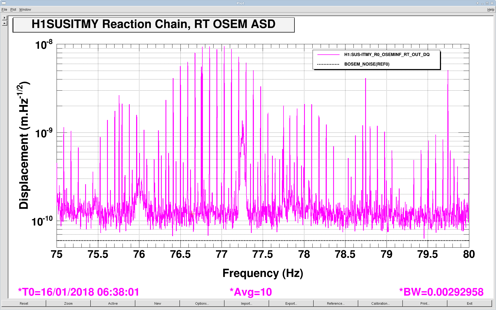The image size is (496, 310).
Task: Open the Window menu
Action: pyautogui.click(x=25, y=10)
